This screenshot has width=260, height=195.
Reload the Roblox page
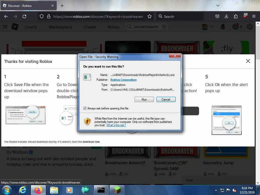click(x=24, y=17)
